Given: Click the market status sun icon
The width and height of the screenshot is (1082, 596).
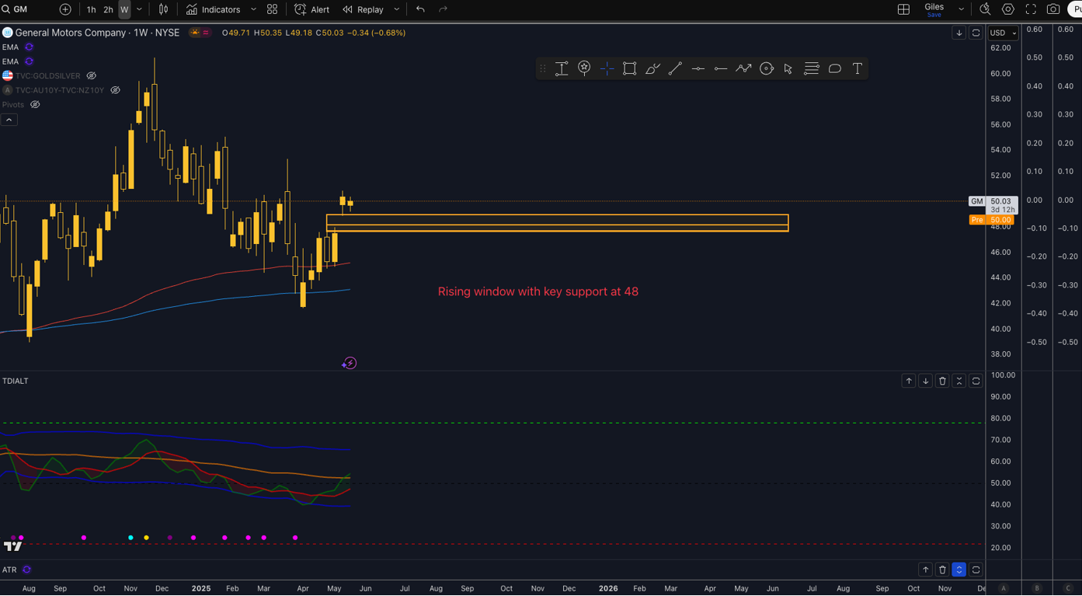Looking at the screenshot, I should point(195,33).
